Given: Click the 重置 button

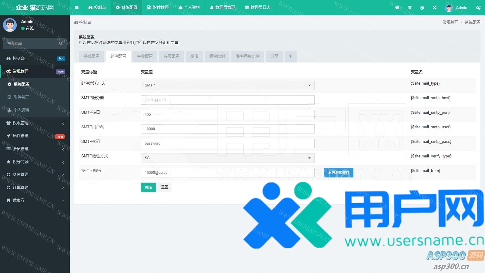Looking at the screenshot, I should click(165, 187).
